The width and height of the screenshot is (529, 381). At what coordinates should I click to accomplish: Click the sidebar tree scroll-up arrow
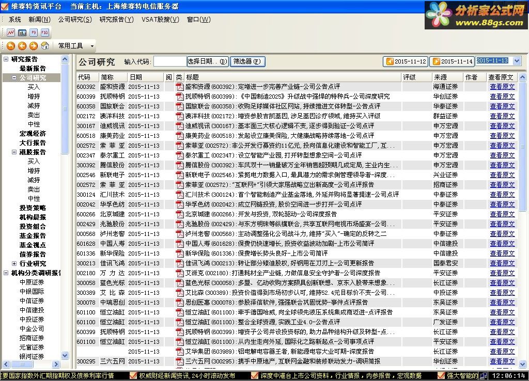(x=65, y=59)
